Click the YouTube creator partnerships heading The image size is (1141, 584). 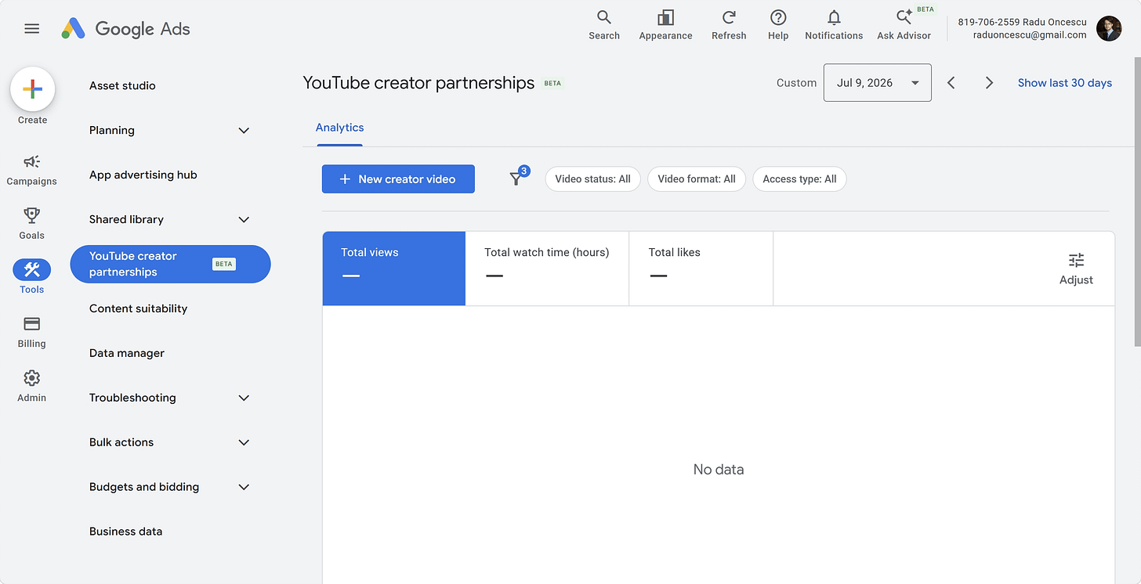418,83
